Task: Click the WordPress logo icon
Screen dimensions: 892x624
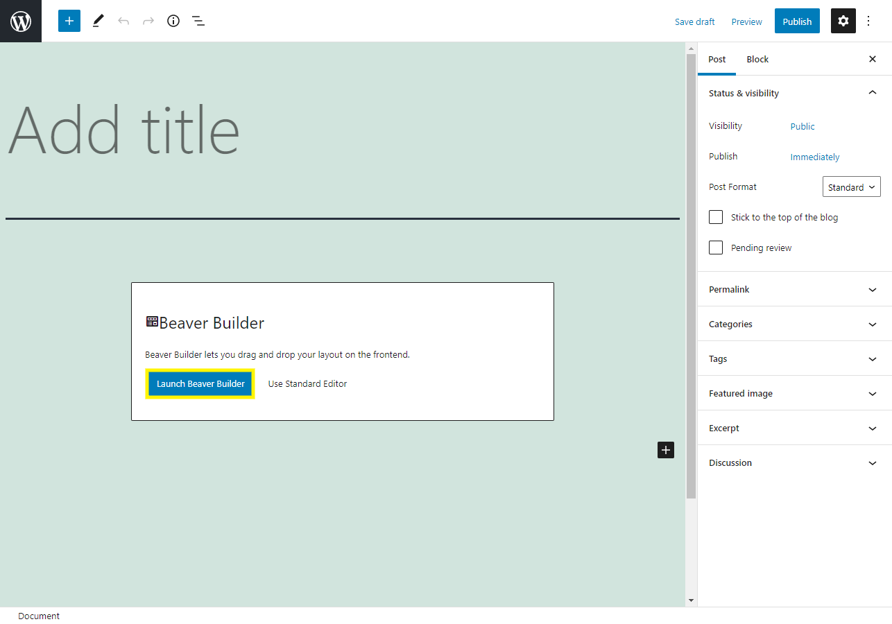Action: [x=20, y=21]
